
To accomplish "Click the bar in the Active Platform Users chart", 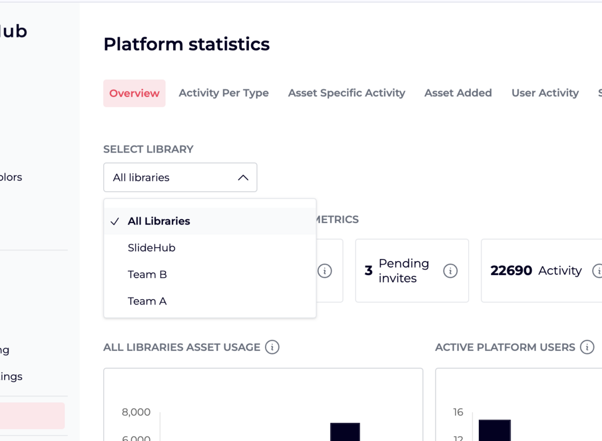I will pos(493,430).
